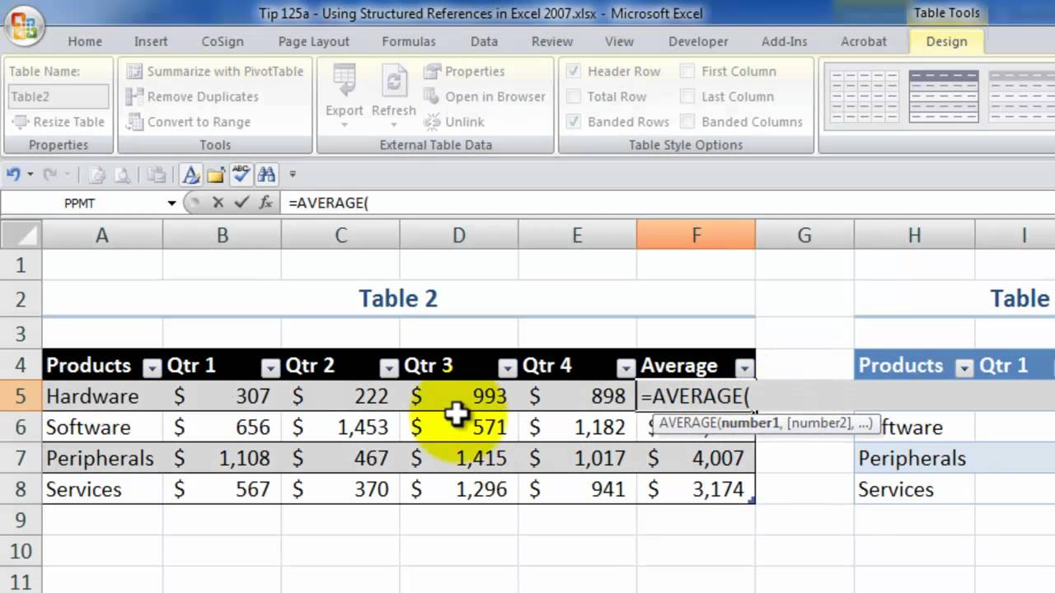Open the Undo history dropdown arrow
1055x593 pixels.
(x=30, y=175)
